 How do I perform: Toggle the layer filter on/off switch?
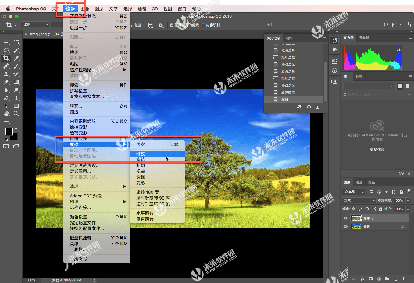[409, 192]
